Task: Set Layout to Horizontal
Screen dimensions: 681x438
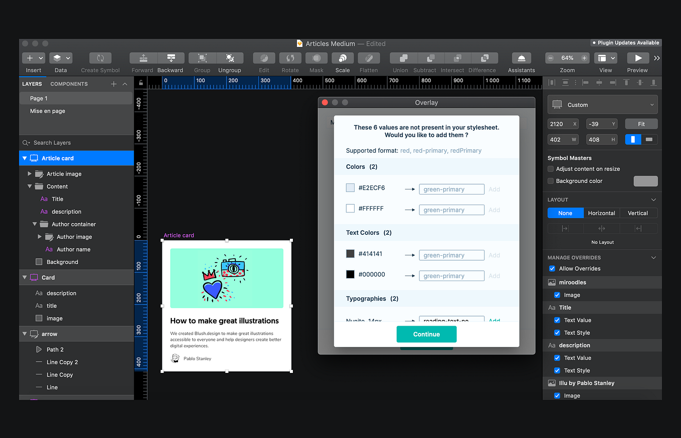Action: pyautogui.click(x=602, y=213)
